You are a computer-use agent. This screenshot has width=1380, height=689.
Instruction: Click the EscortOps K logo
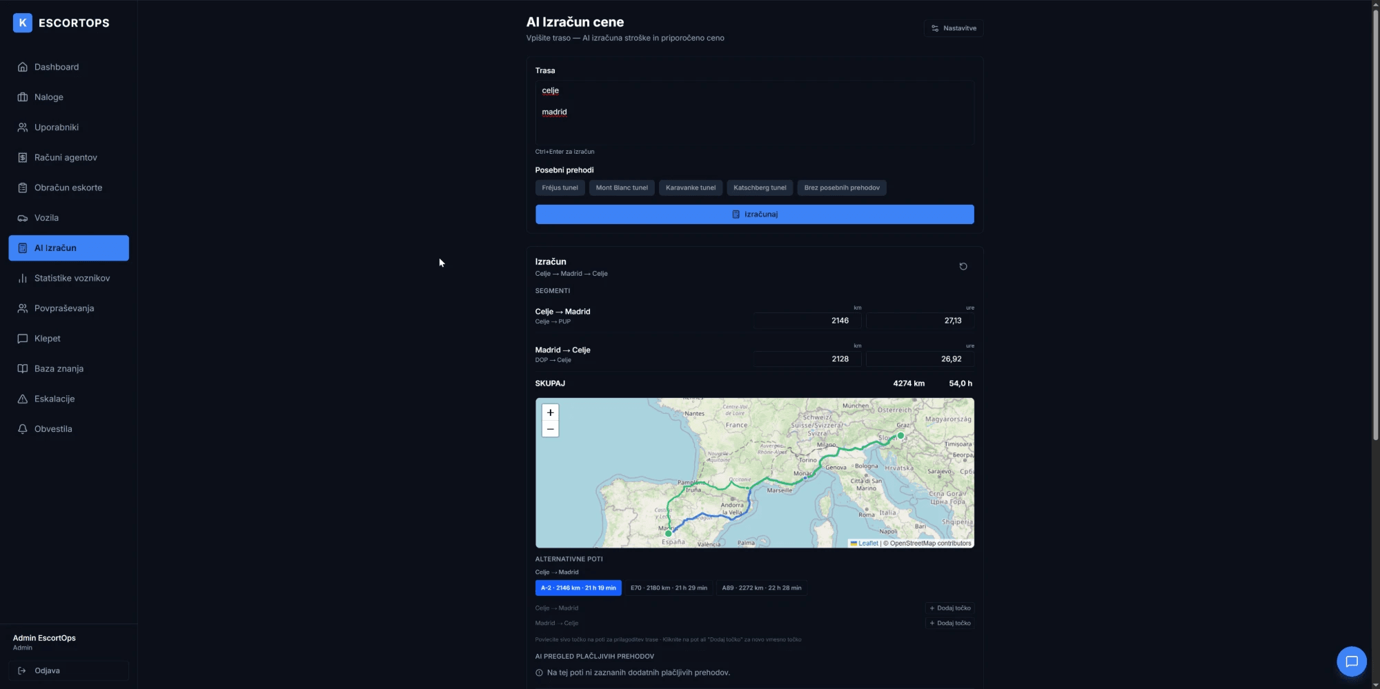pos(23,23)
